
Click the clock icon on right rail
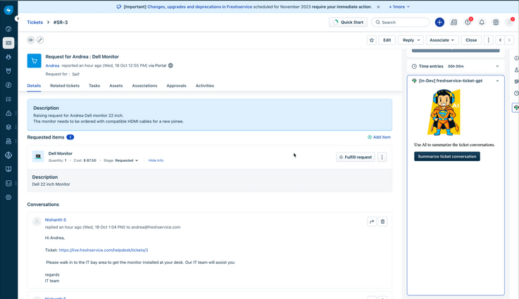pos(516,94)
